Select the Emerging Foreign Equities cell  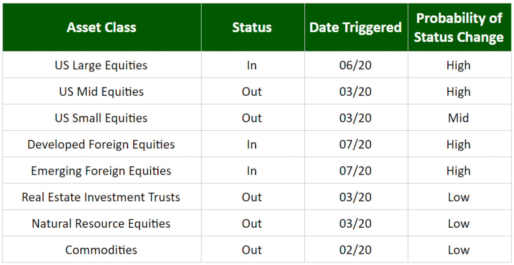pos(102,171)
